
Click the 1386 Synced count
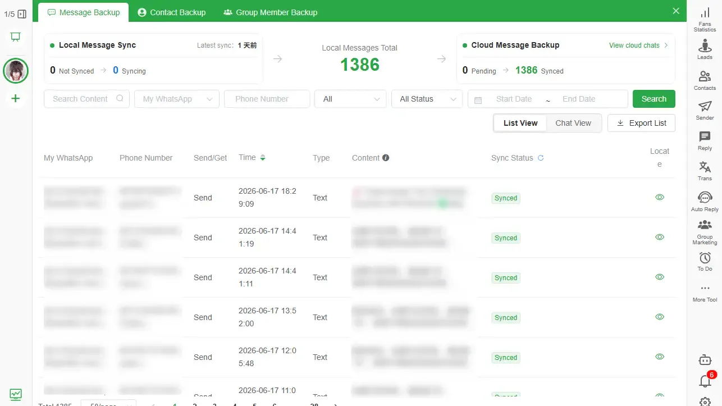coord(526,70)
